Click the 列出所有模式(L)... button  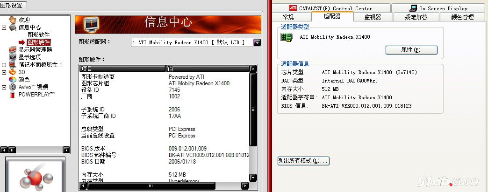(x=303, y=161)
